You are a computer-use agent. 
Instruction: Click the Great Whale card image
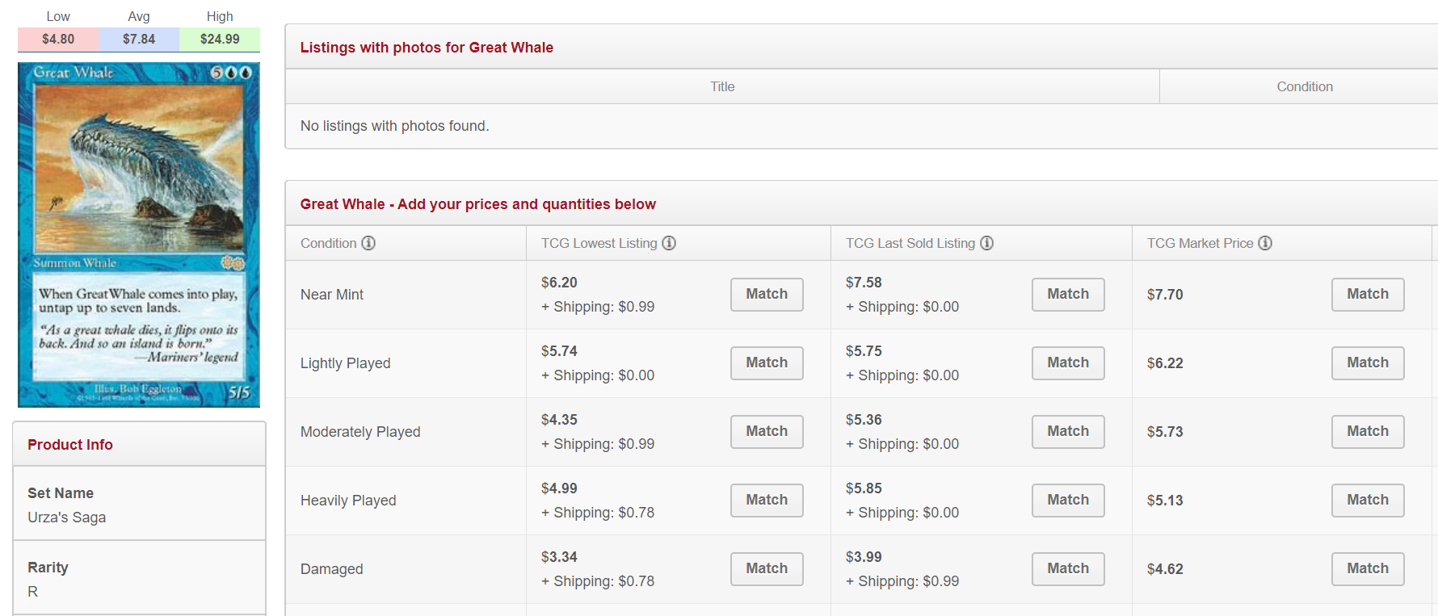click(139, 234)
